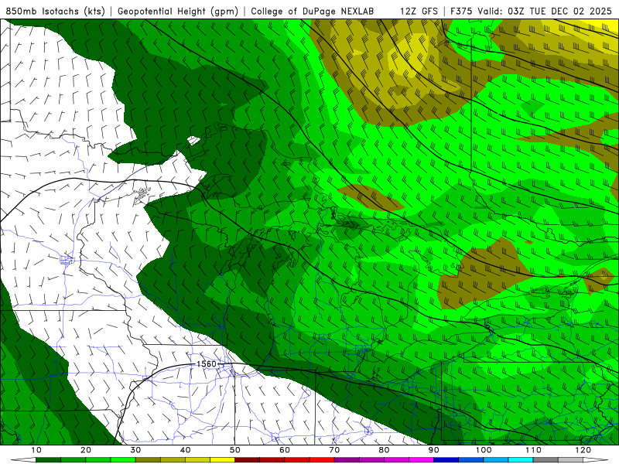Click the 70 label on the color scale

[334, 450]
